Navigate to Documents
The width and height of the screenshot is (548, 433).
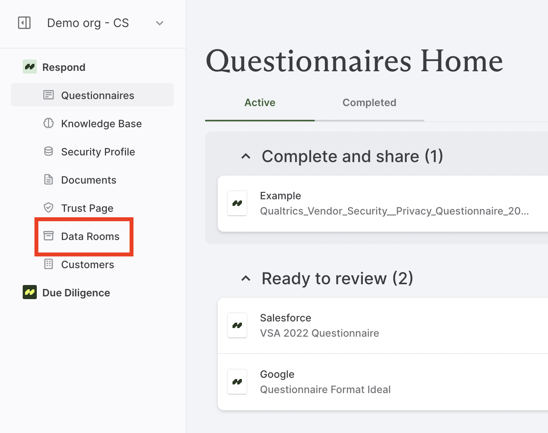coord(89,180)
